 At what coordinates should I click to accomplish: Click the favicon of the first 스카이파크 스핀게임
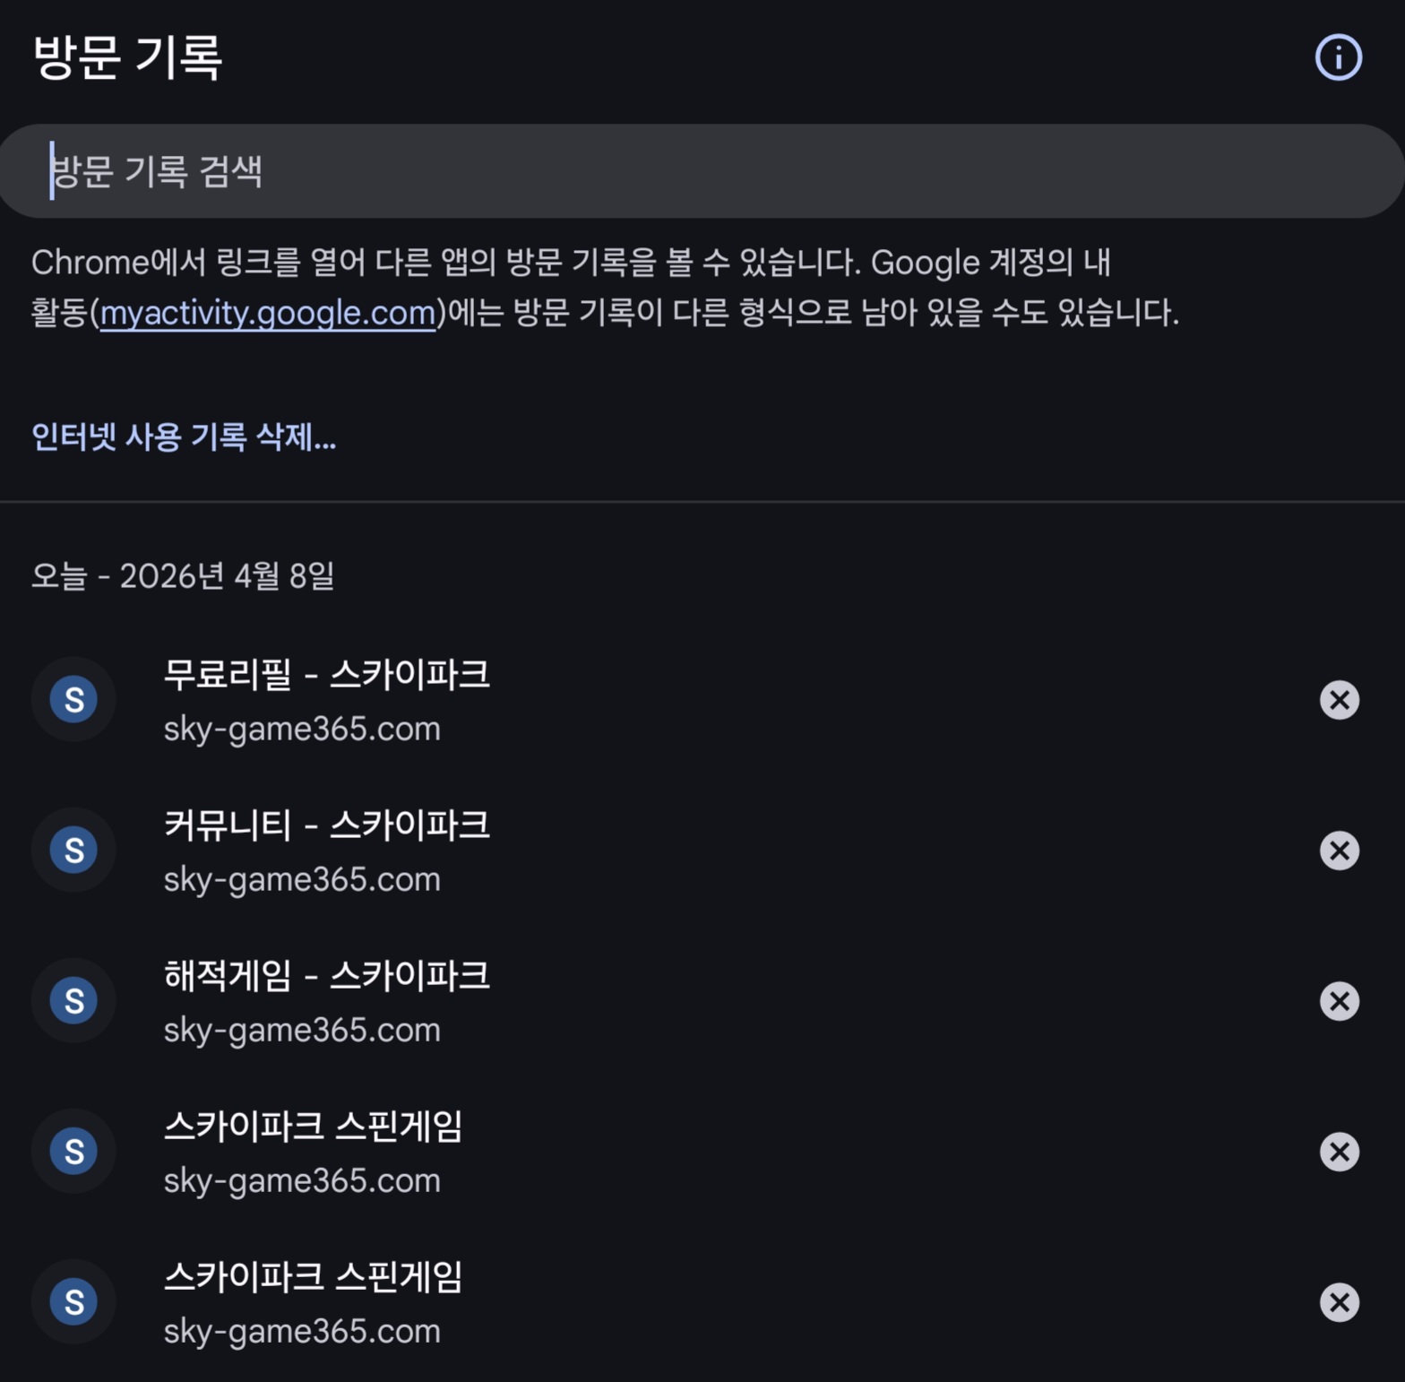tap(73, 1151)
